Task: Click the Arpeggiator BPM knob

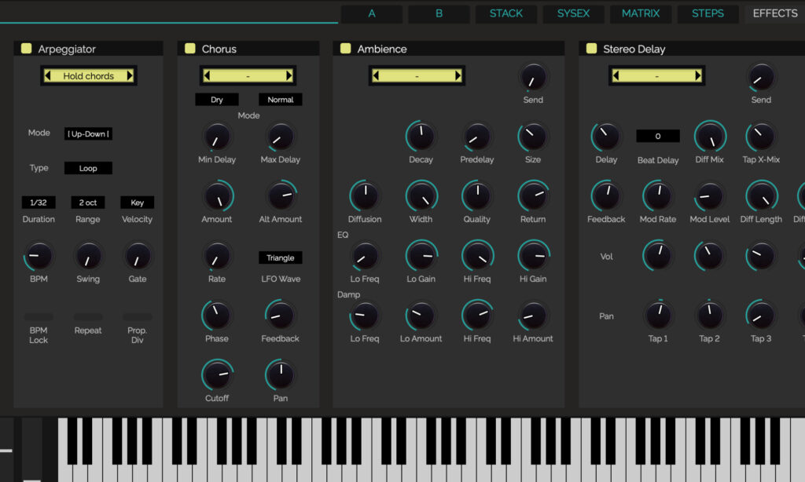Action: tap(39, 257)
